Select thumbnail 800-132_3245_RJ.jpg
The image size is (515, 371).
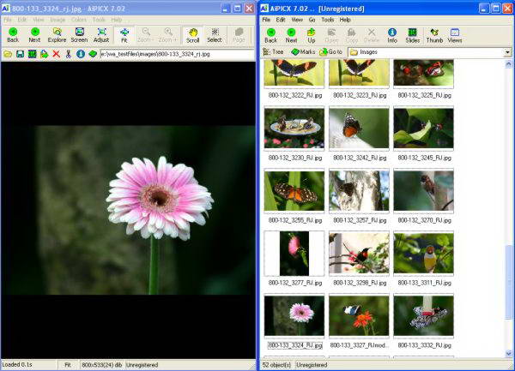(x=424, y=129)
